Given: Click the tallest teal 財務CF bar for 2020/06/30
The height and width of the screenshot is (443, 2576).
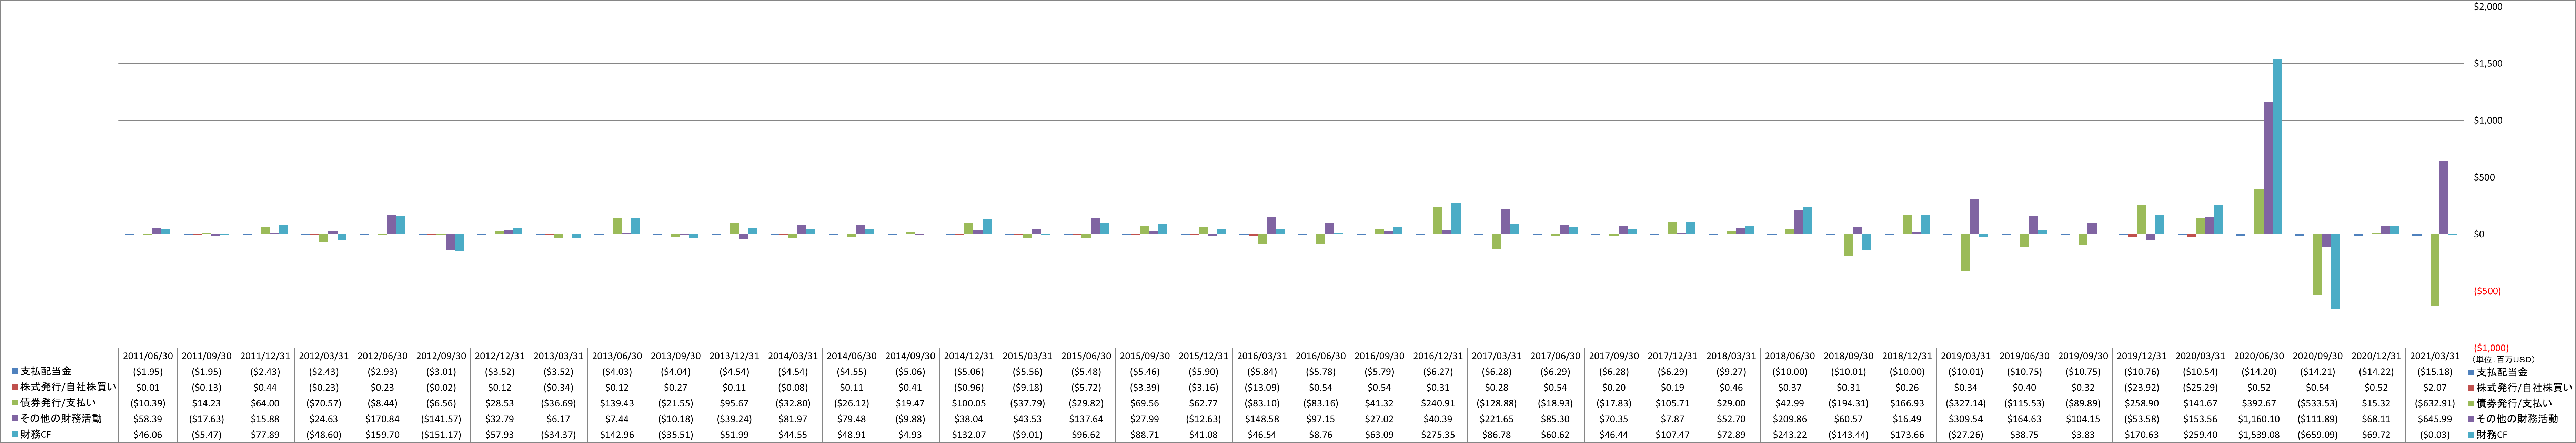Looking at the screenshot, I should coord(2277,147).
